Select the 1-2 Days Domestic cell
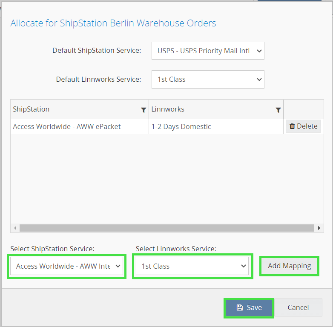Image resolution: width=333 pixels, height=327 pixels. click(181, 126)
